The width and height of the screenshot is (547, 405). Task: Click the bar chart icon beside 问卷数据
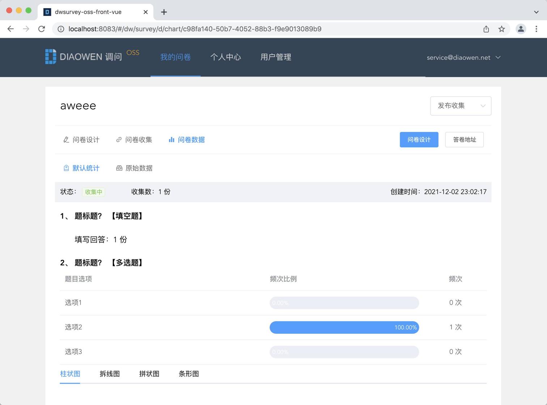coord(171,140)
